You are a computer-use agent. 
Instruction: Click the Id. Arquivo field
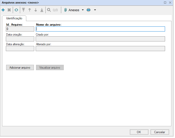[20, 29]
